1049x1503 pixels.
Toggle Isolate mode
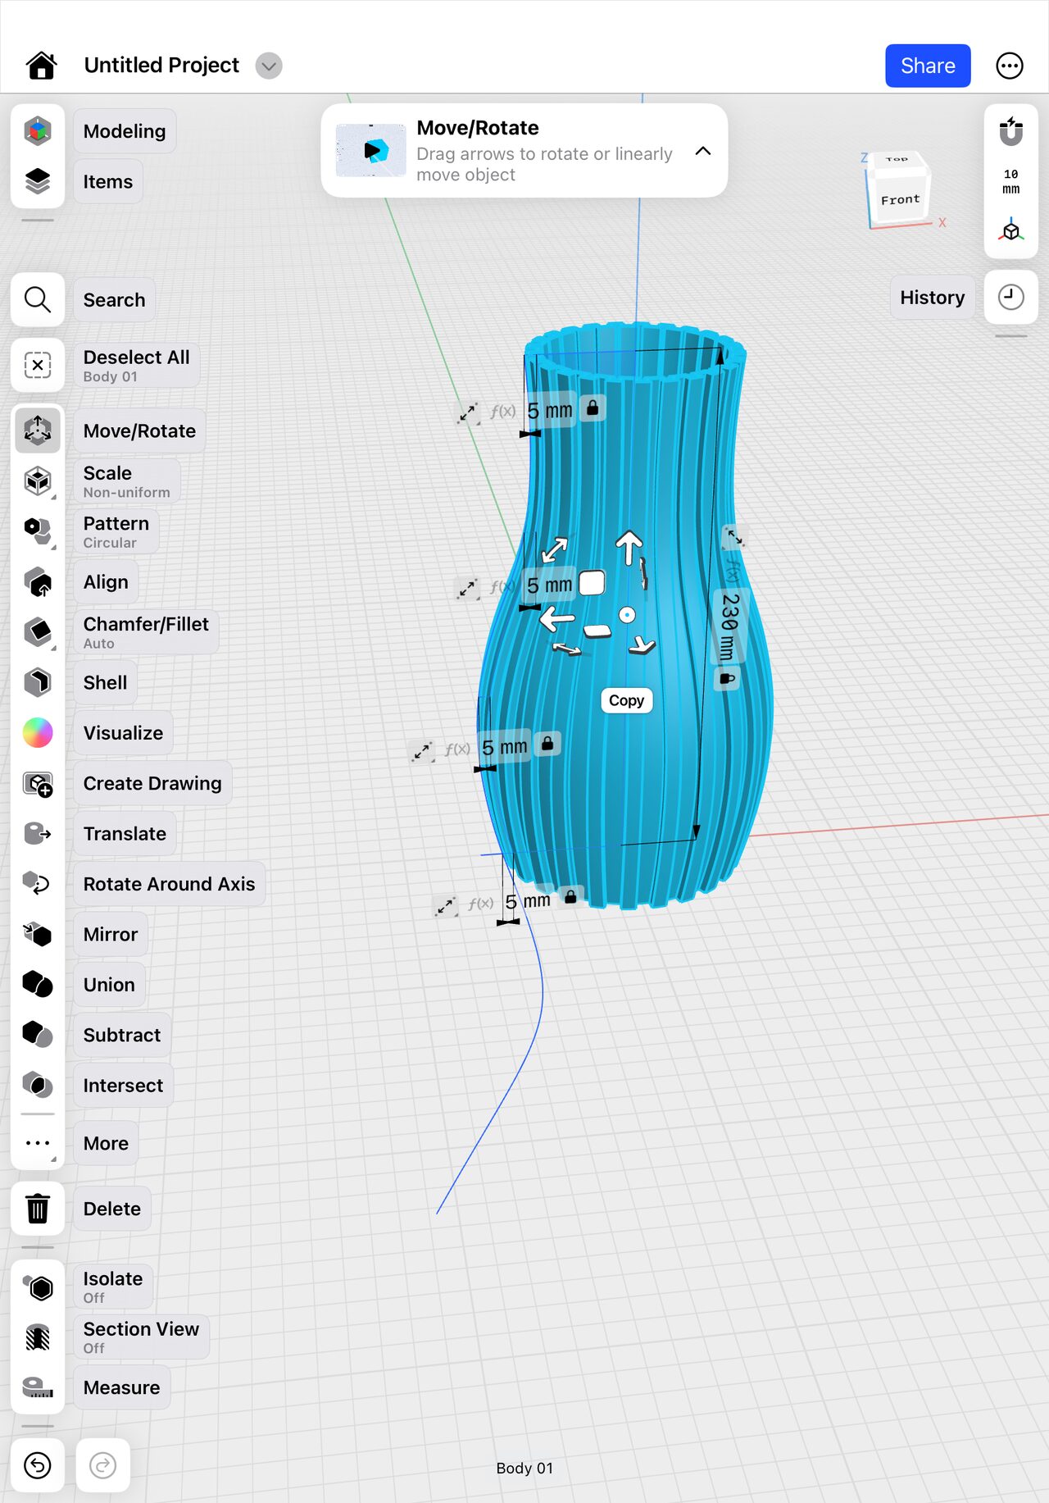tap(38, 1287)
